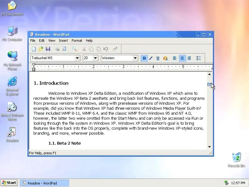The height and width of the screenshot is (187, 249).
Task: Undo last action with the Undo icon
Action: click(106, 49)
